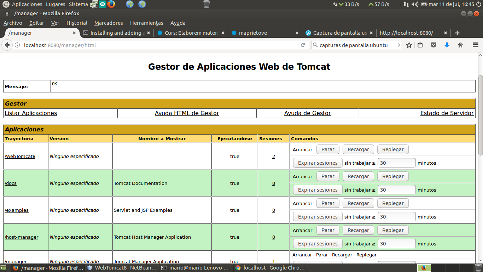Screen dimensions: 483x272
Task: Reload the page with the refresh icon
Action: coord(303,45)
